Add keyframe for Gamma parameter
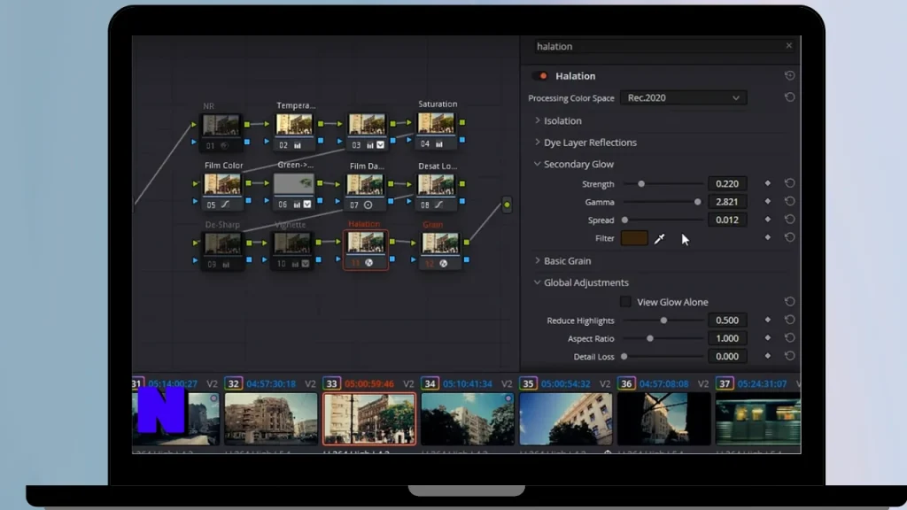907x510 pixels. (768, 201)
